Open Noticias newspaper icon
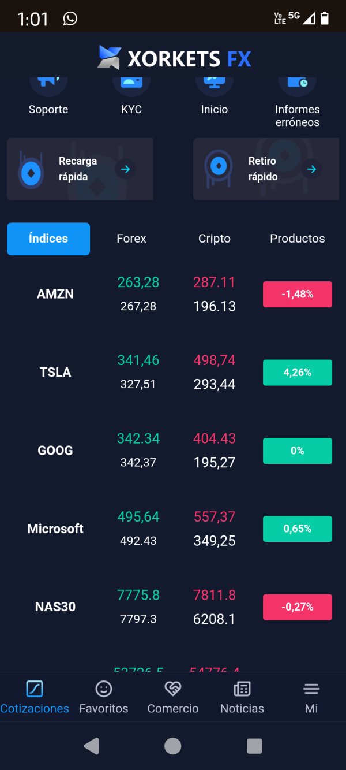The height and width of the screenshot is (770, 346). point(242,689)
